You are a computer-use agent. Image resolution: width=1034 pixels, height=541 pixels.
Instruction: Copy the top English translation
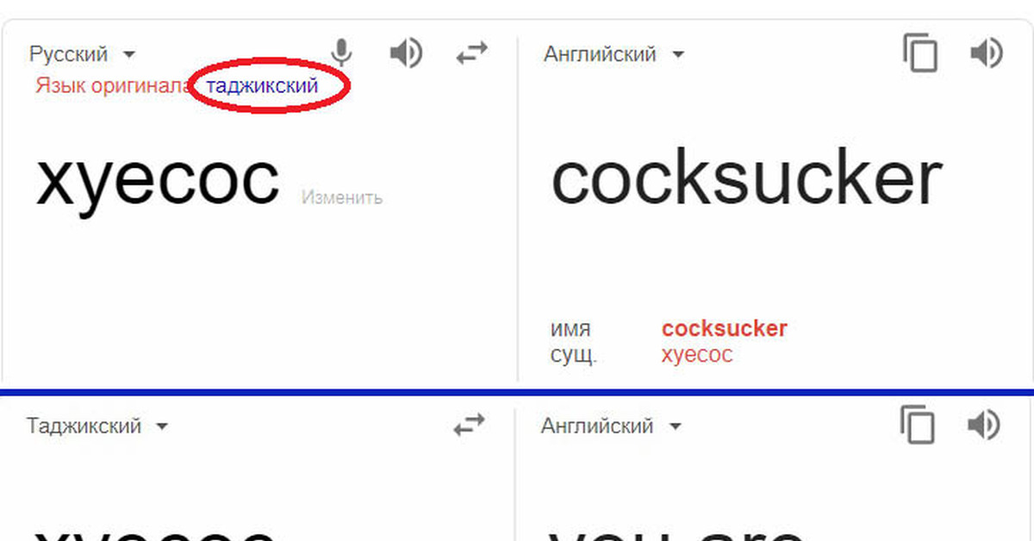(x=920, y=53)
